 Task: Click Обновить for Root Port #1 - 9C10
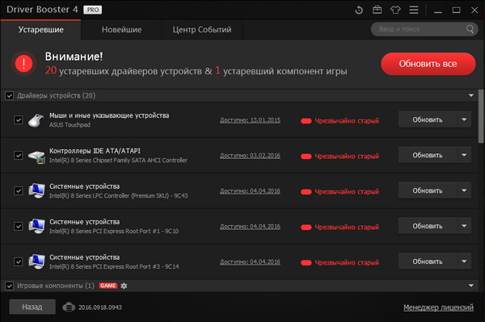click(428, 226)
